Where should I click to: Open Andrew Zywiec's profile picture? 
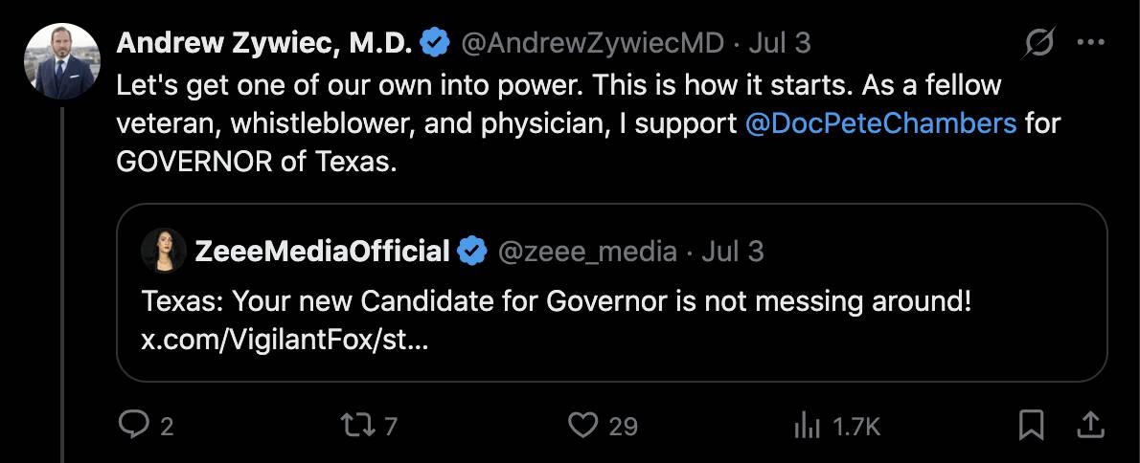click(61, 61)
